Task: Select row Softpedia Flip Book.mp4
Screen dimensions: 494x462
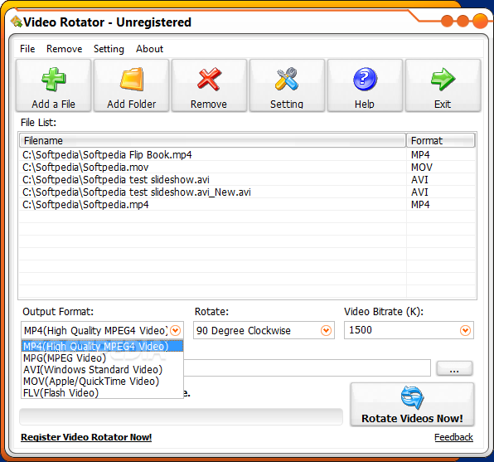Action: click(247, 155)
